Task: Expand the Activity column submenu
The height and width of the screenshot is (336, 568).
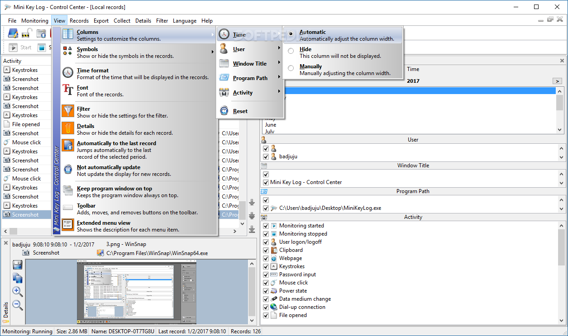Action: (250, 92)
